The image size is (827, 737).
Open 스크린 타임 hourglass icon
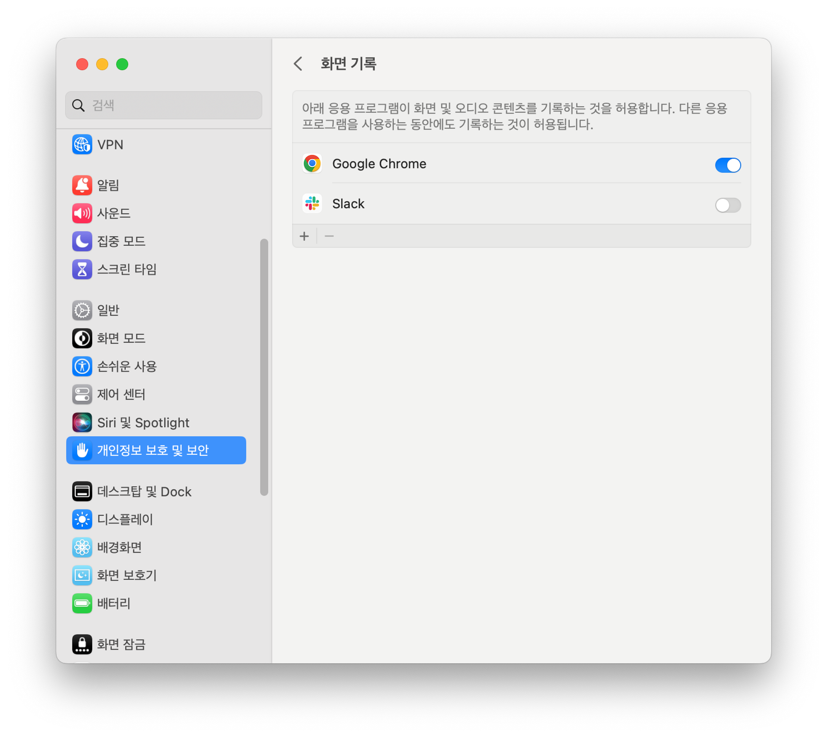82,269
